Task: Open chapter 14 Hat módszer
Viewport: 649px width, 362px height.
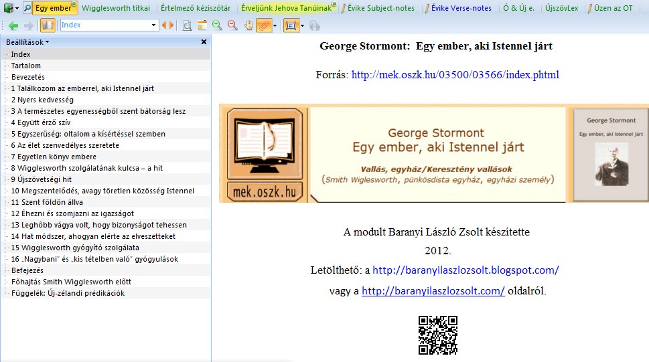Action: (x=93, y=236)
